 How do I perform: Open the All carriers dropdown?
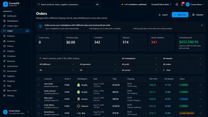(139, 70)
